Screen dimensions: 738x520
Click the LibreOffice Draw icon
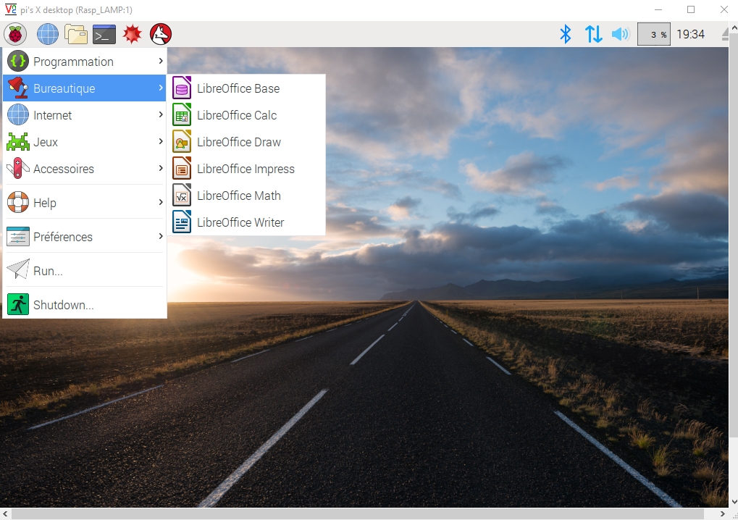click(182, 142)
